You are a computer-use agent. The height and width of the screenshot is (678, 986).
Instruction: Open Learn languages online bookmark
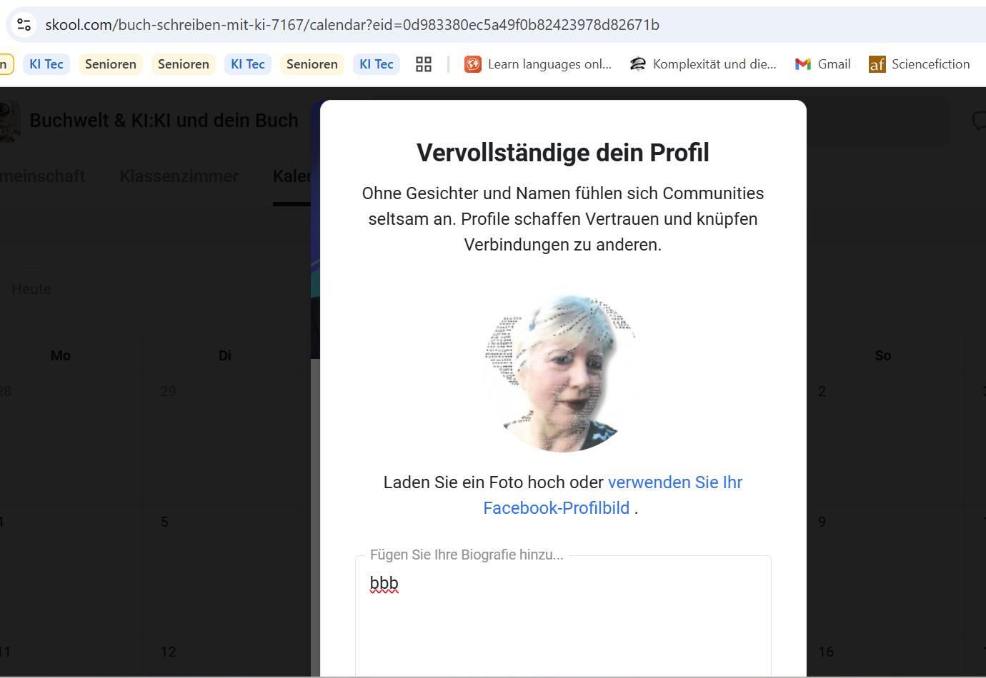pos(538,64)
